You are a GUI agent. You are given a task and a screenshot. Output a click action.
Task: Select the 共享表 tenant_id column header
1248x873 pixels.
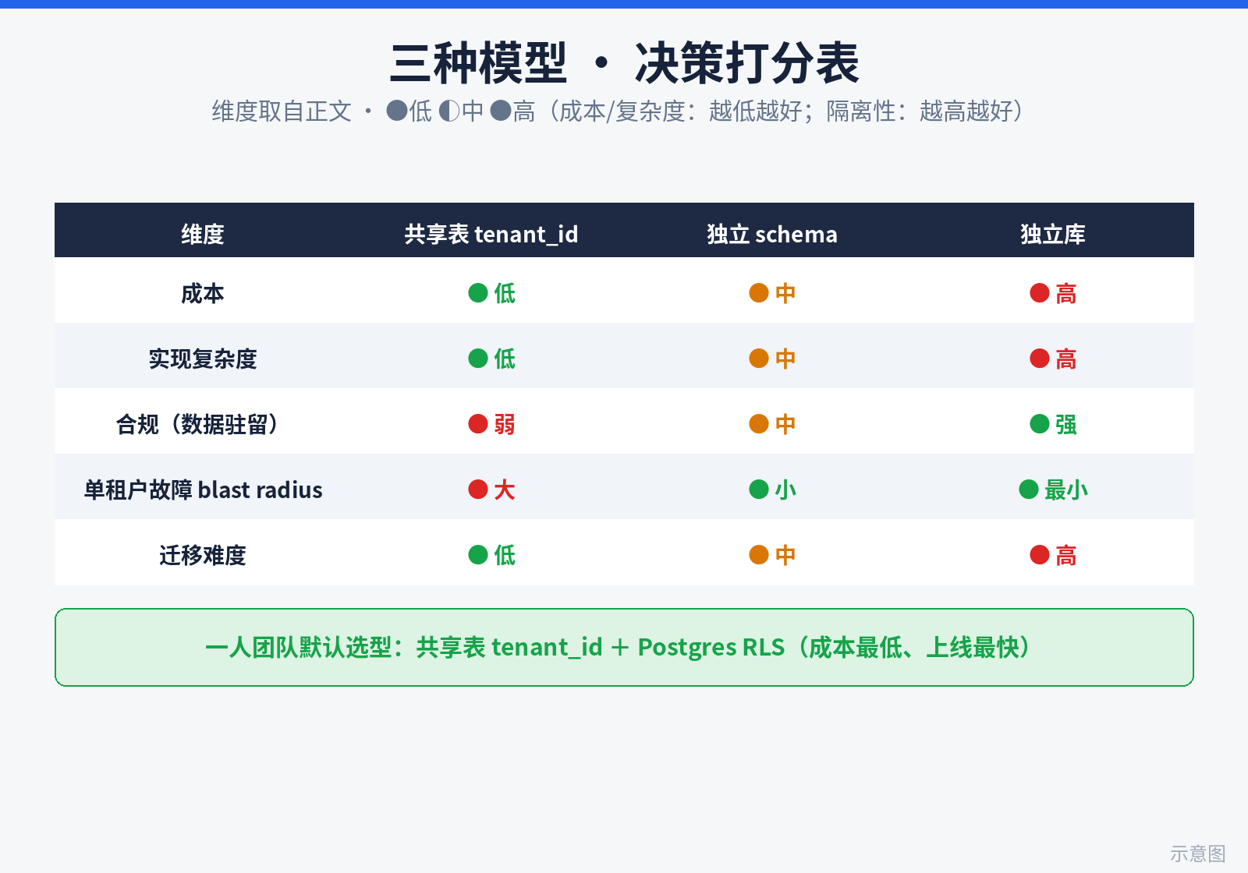(x=491, y=234)
